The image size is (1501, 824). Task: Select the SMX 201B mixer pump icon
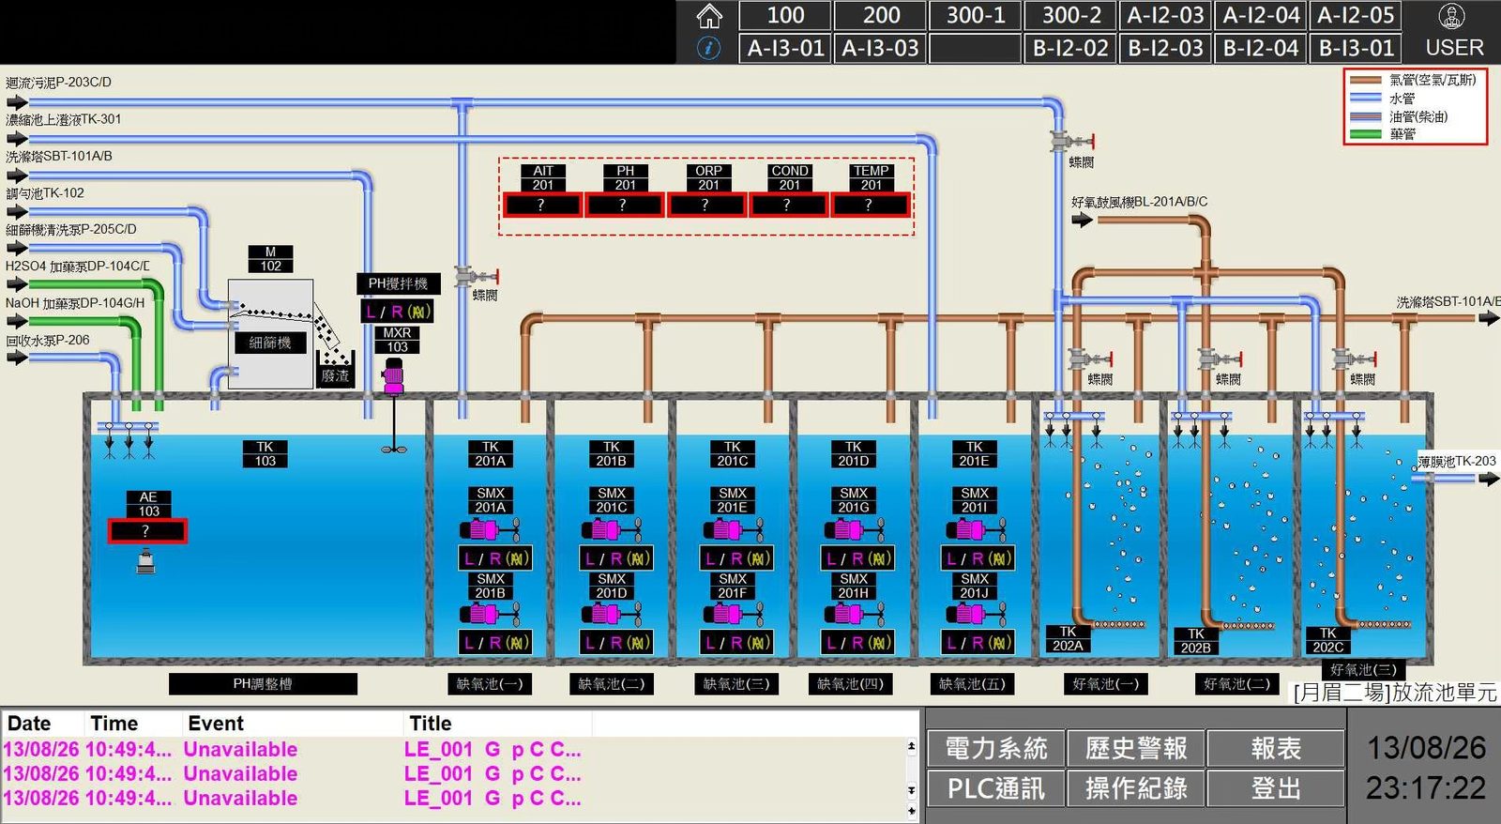490,615
